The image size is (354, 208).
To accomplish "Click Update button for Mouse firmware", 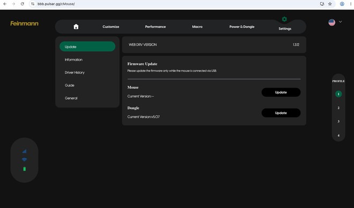I will point(281,93).
